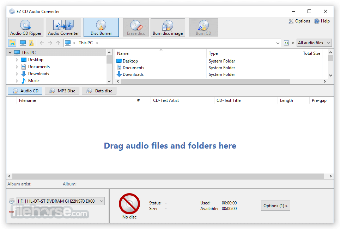Go forward with the right arrow
This screenshot has height=229, width=340.
50,43
